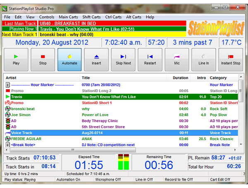The height and width of the screenshot is (188, 248).
Task: Click the green play arrow beside Travis
Action: point(7,97)
